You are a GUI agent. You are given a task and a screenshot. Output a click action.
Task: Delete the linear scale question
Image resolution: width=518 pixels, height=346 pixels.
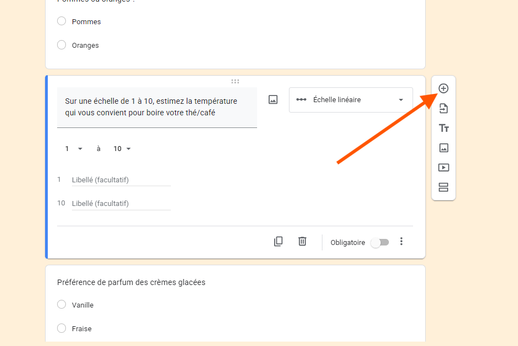coord(302,241)
